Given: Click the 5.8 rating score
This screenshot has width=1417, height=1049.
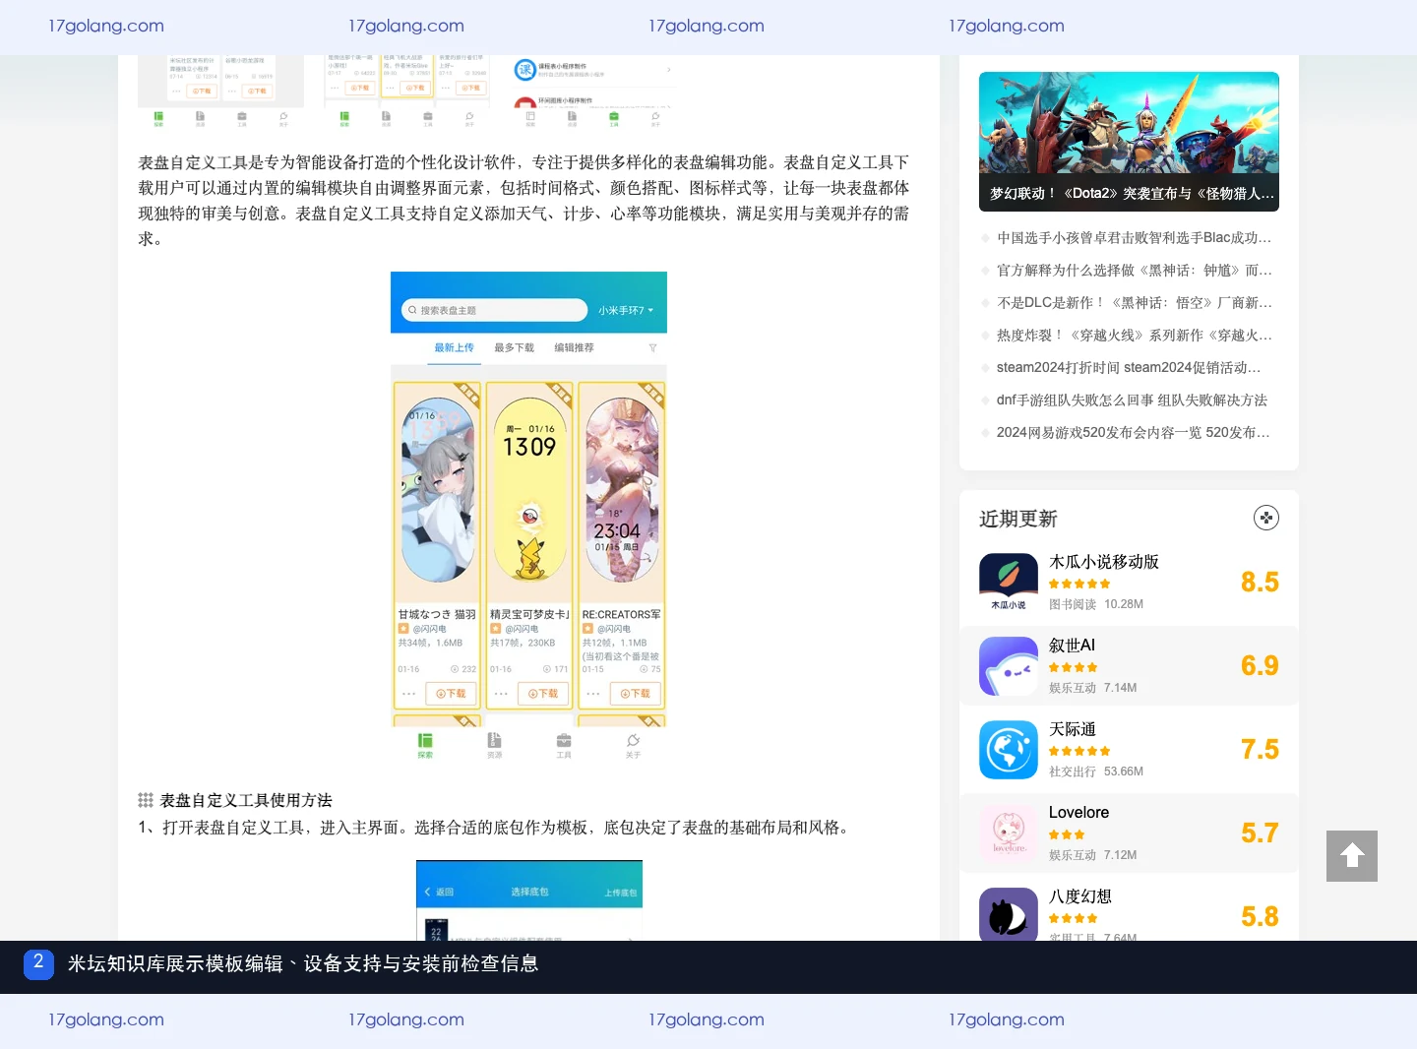Looking at the screenshot, I should click(x=1260, y=917).
